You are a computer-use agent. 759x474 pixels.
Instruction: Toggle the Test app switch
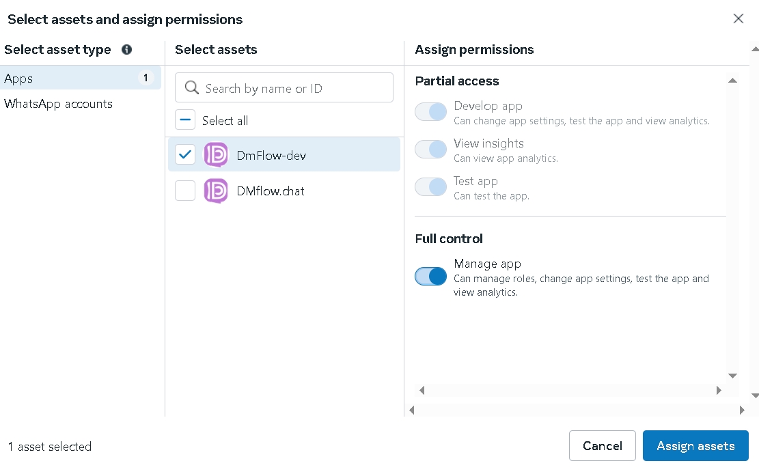coord(430,187)
